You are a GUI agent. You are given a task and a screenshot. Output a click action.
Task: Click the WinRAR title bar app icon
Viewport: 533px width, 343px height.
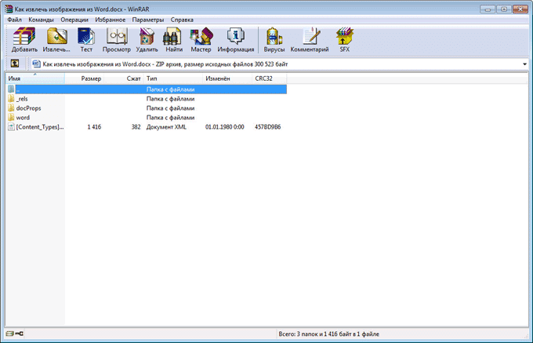tap(9, 9)
